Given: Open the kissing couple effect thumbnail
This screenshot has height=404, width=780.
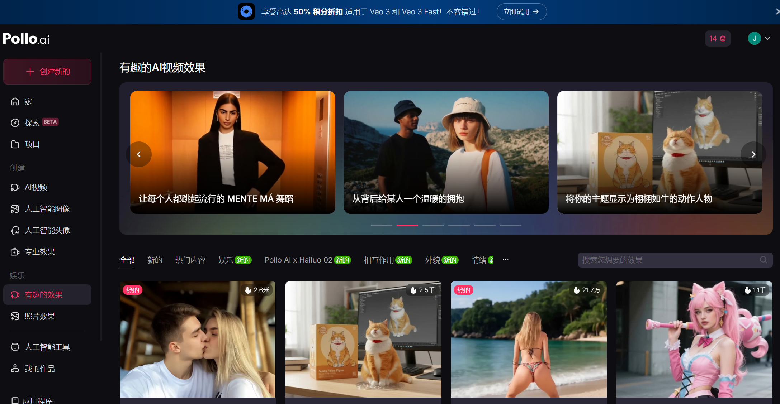Looking at the screenshot, I should pos(198,339).
